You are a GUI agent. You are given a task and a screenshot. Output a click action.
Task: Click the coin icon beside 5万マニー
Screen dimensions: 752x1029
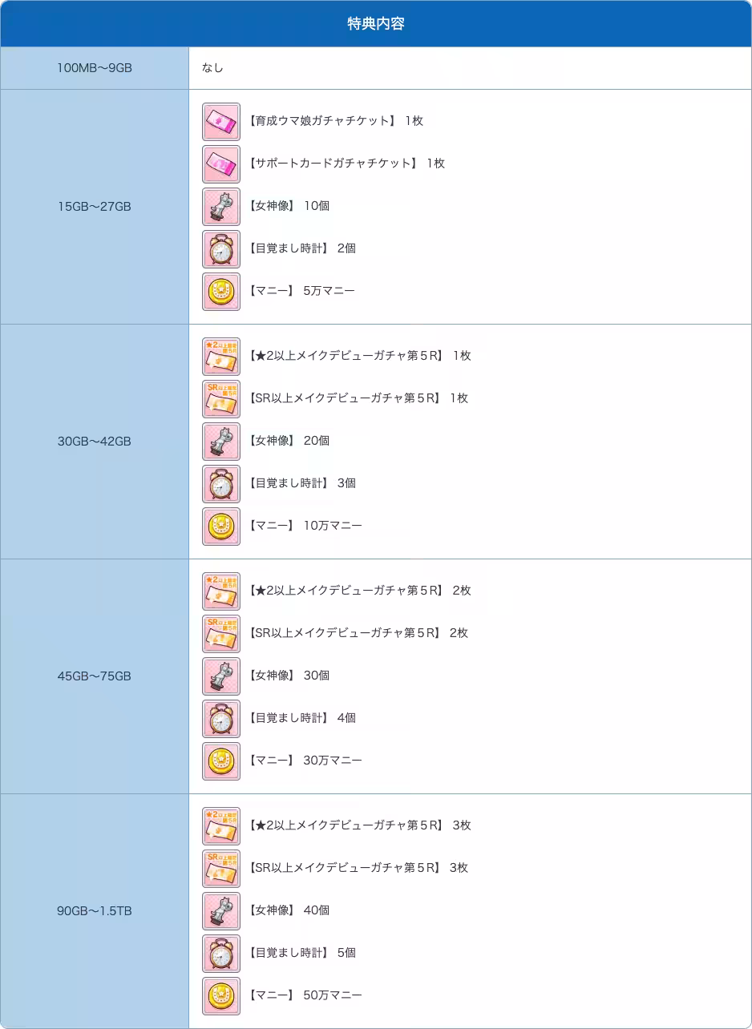click(x=220, y=292)
